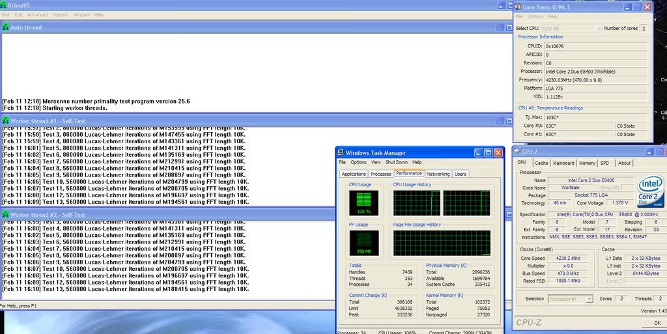Click the Page File Usage History graph
Screen dimensions: 667x334
point(442,243)
